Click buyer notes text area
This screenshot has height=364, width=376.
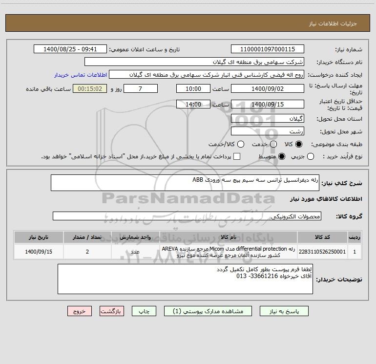[x=185, y=279]
